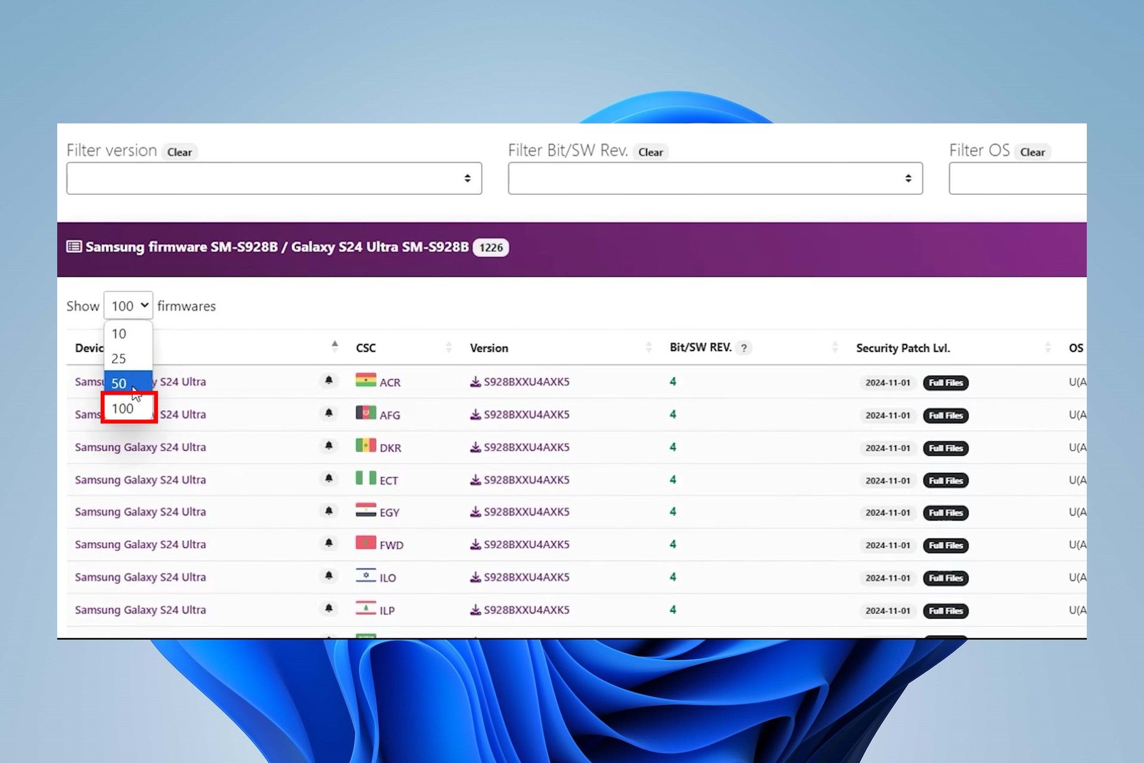Open Samsung Galaxy S24 Ultra link in ILP row
This screenshot has width=1144, height=763.
point(141,610)
